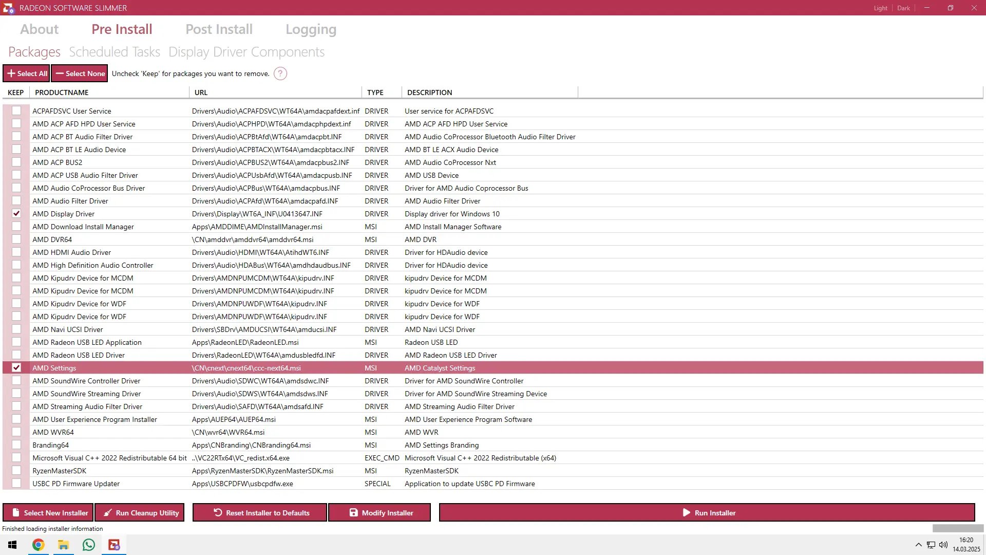986x555 pixels.
Task: Check Keep for AMD Audio Filter Driver
Action: pyautogui.click(x=16, y=200)
